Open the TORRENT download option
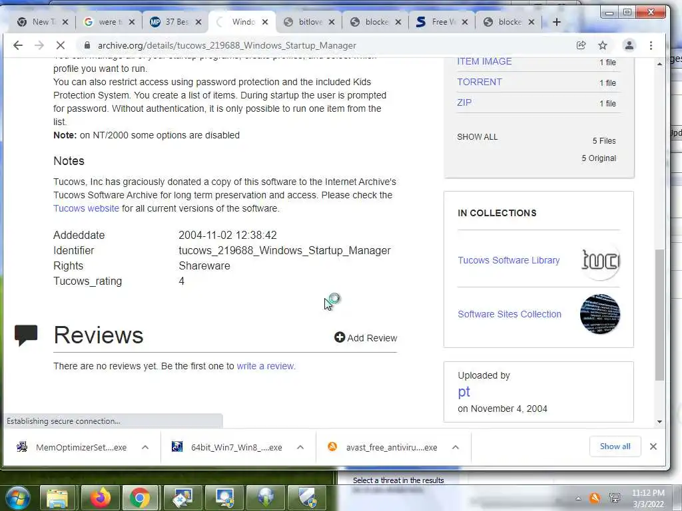The width and height of the screenshot is (682, 511). pyautogui.click(x=480, y=82)
